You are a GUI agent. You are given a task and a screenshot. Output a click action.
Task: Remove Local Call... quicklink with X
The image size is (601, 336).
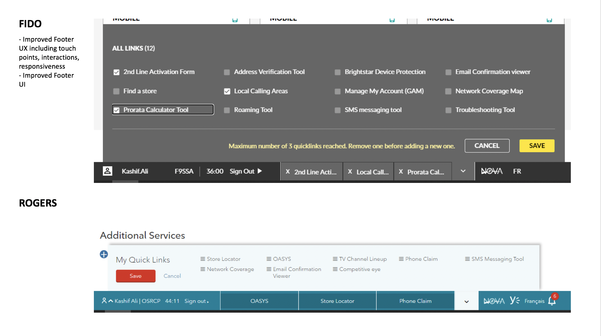pos(350,172)
